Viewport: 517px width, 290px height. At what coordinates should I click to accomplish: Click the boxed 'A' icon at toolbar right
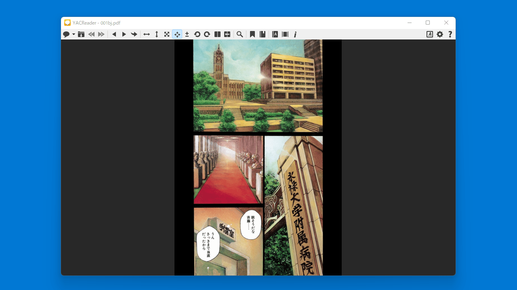click(x=430, y=35)
